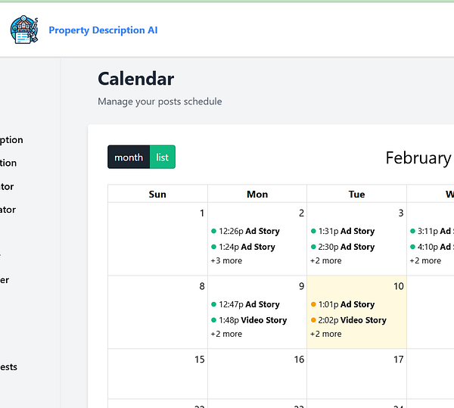Viewport: 454px width, 408px height.
Task: Expand +2 more events on Monday 9
Action: pyautogui.click(x=226, y=334)
